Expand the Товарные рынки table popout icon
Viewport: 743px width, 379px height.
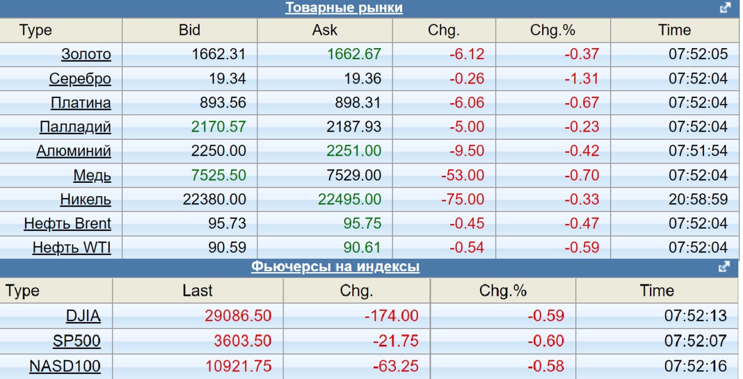pyautogui.click(x=725, y=8)
